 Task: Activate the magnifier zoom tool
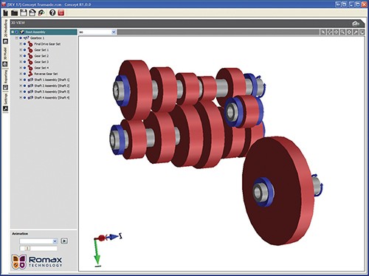coord(342,32)
